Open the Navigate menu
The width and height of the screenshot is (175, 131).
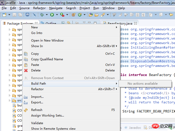click(x=56, y=8)
